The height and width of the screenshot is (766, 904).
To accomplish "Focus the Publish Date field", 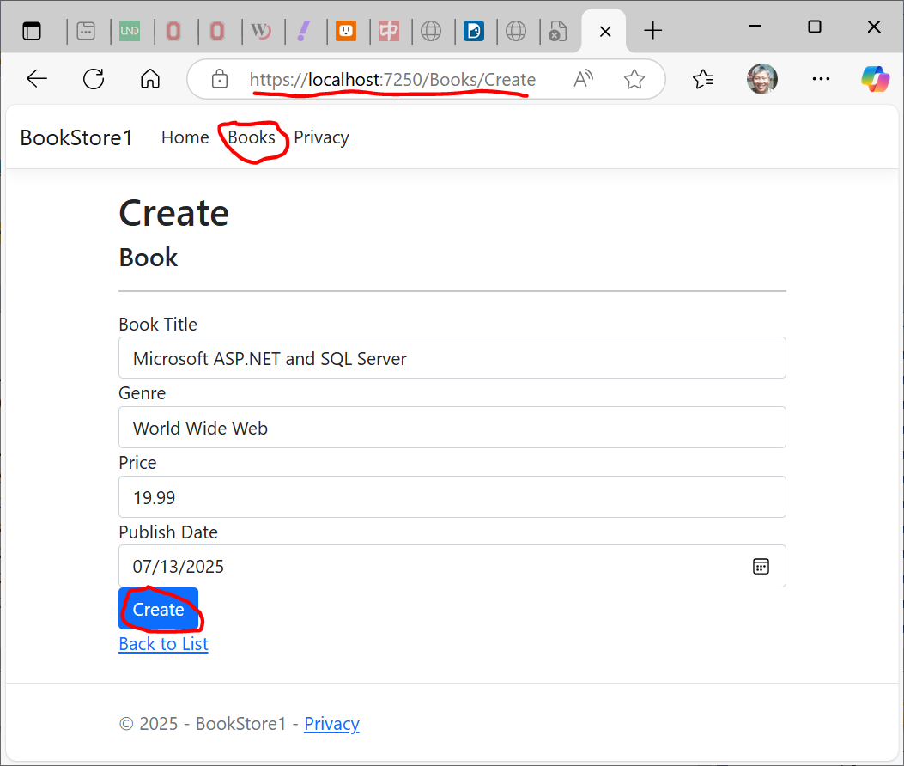I will point(452,566).
